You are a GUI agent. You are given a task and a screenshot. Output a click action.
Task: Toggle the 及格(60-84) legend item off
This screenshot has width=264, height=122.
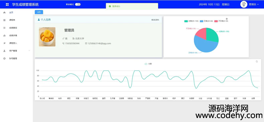(x=207, y=21)
